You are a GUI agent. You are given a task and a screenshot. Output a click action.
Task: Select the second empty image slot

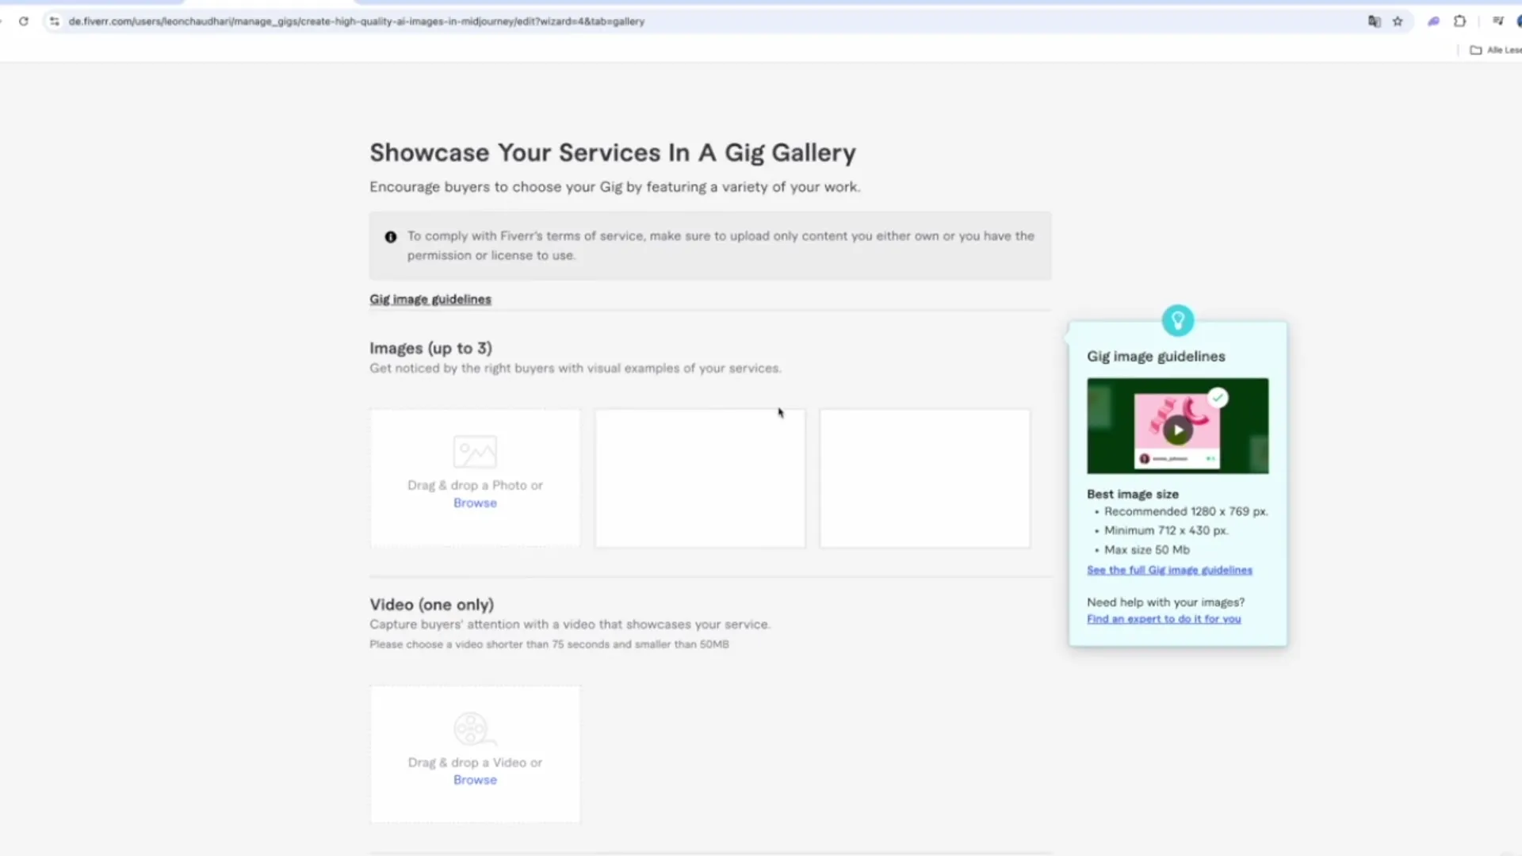pos(700,478)
